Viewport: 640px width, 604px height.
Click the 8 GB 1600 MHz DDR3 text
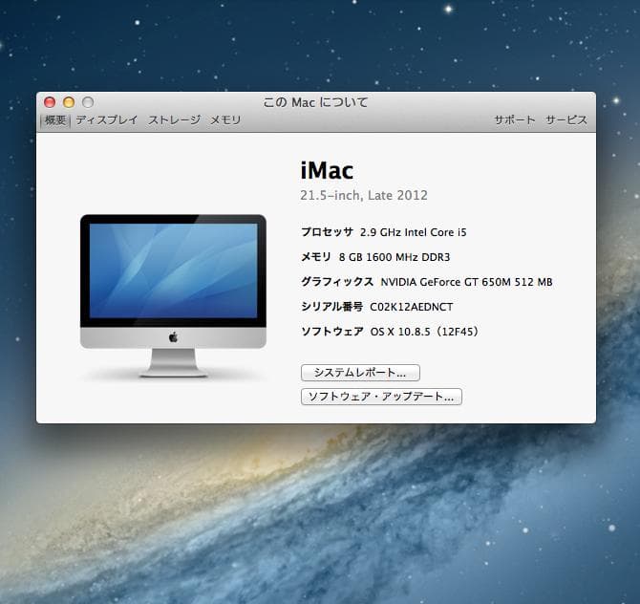[x=395, y=257]
